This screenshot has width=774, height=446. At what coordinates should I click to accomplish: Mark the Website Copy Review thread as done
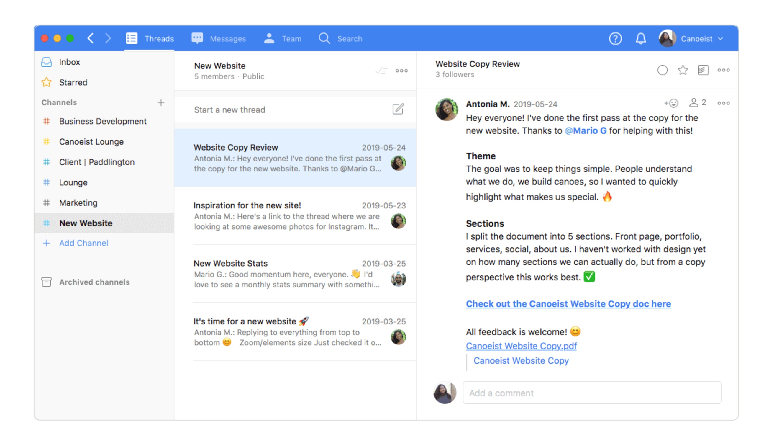(663, 70)
